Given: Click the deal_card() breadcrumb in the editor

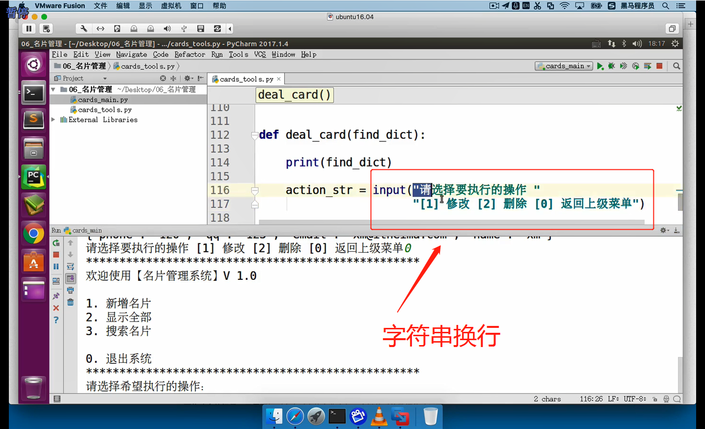Looking at the screenshot, I should (x=294, y=95).
